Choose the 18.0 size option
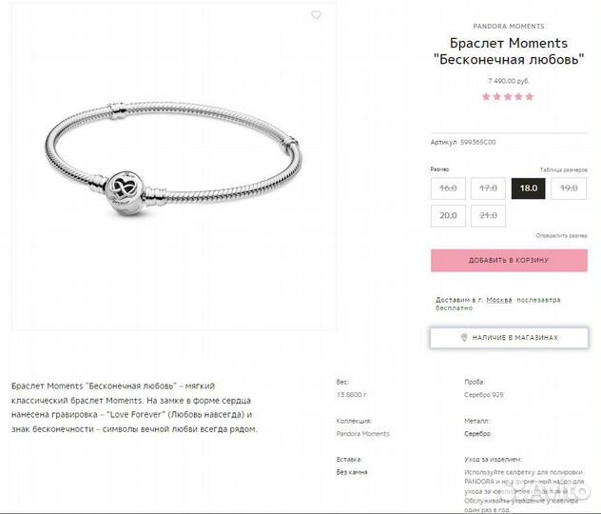Screen dimensions: 601x514 tap(528, 188)
